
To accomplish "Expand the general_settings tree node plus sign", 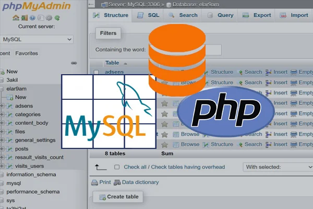I will (x=2, y=140).
